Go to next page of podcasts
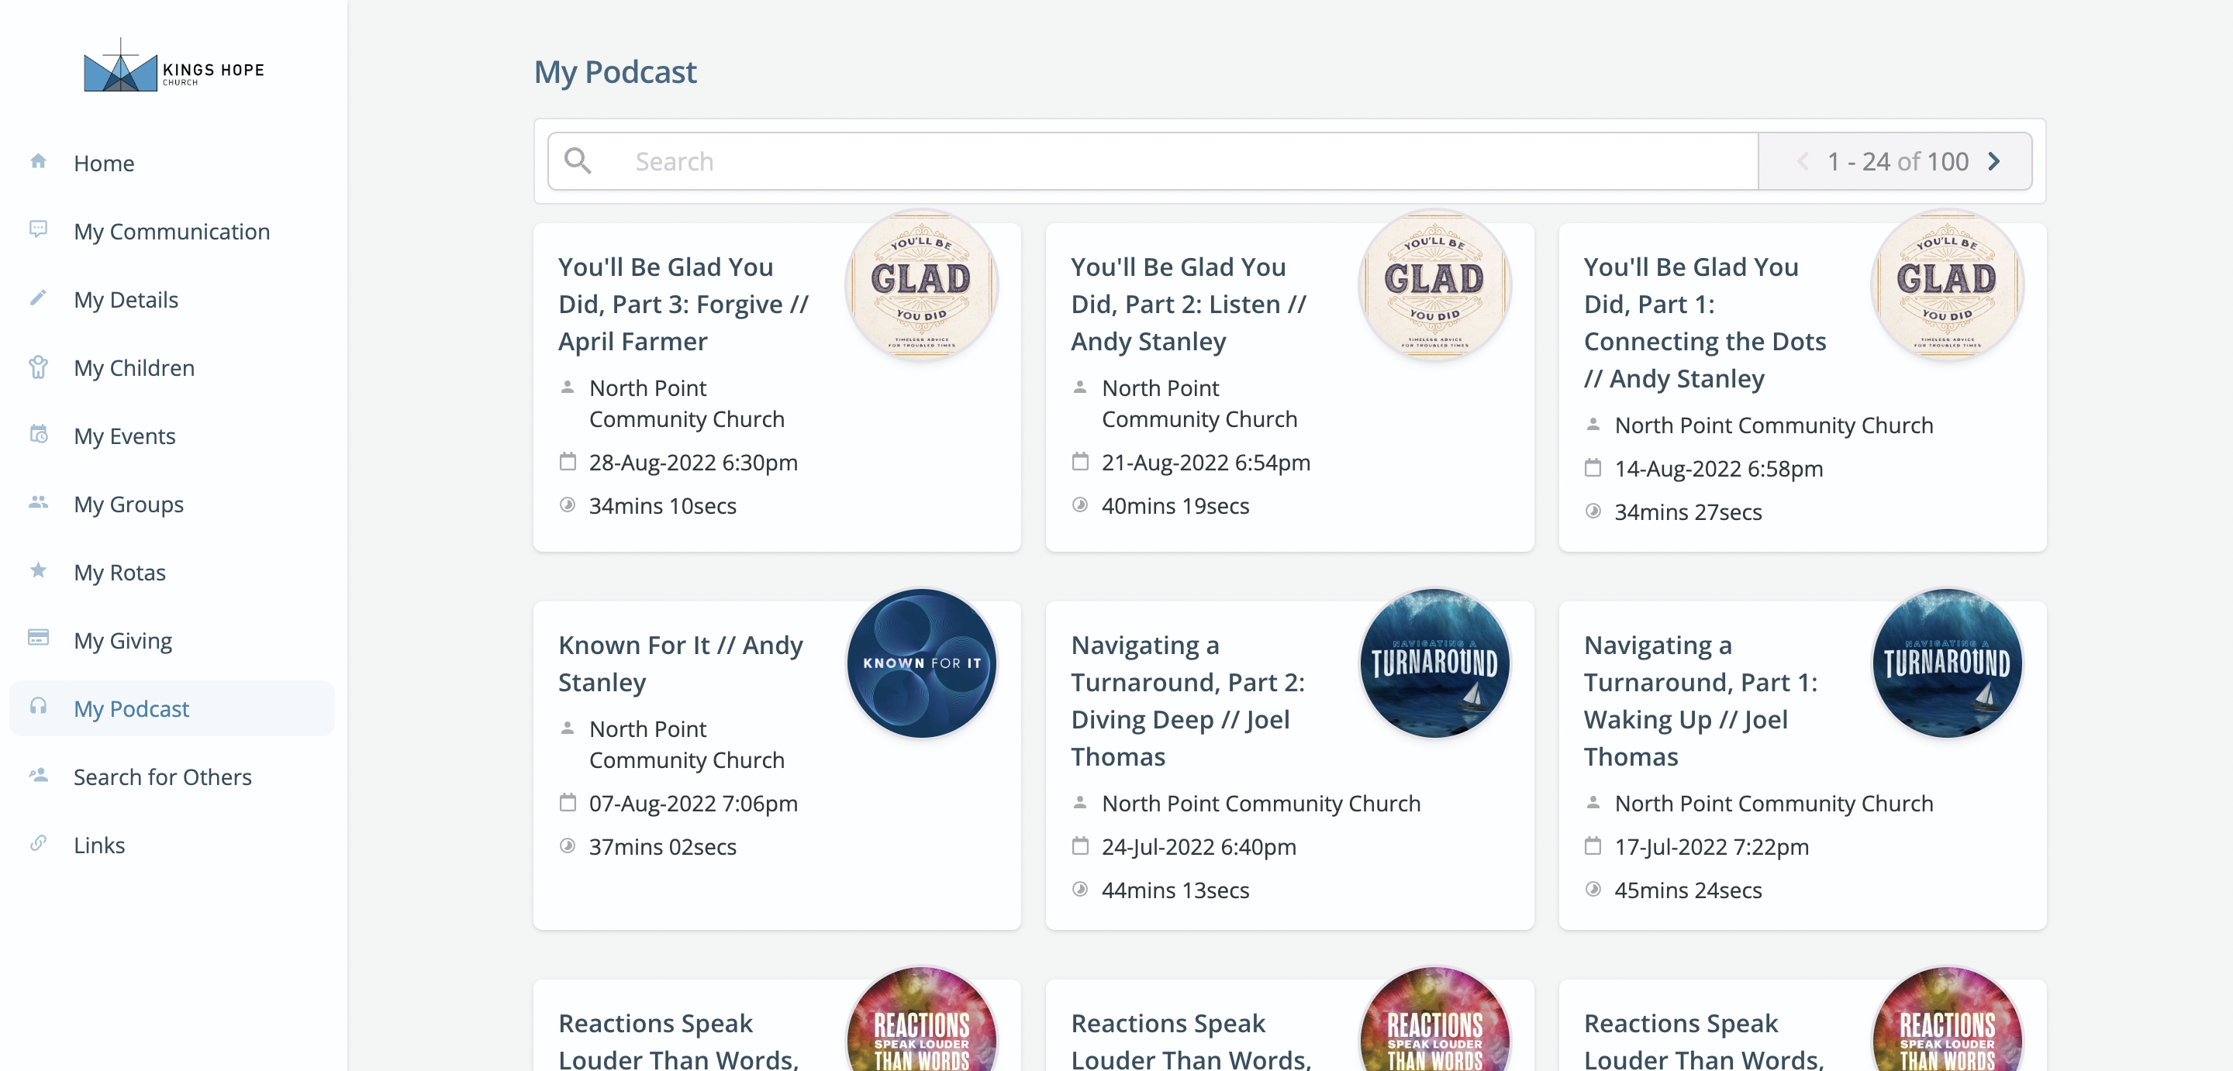The image size is (2233, 1071). pyautogui.click(x=1993, y=161)
